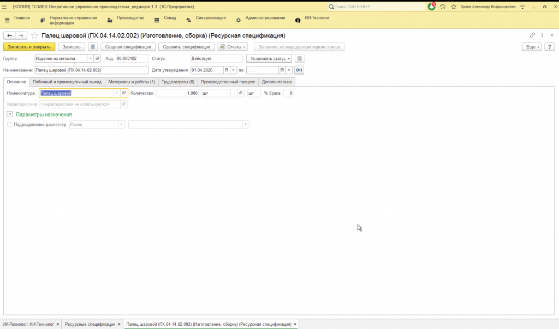This screenshot has height=329, width=559.
Task: Close the Ресурсные спецификации window tab
Action: click(x=119, y=325)
